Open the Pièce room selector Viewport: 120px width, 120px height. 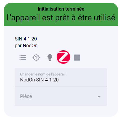[x=61, y=96]
